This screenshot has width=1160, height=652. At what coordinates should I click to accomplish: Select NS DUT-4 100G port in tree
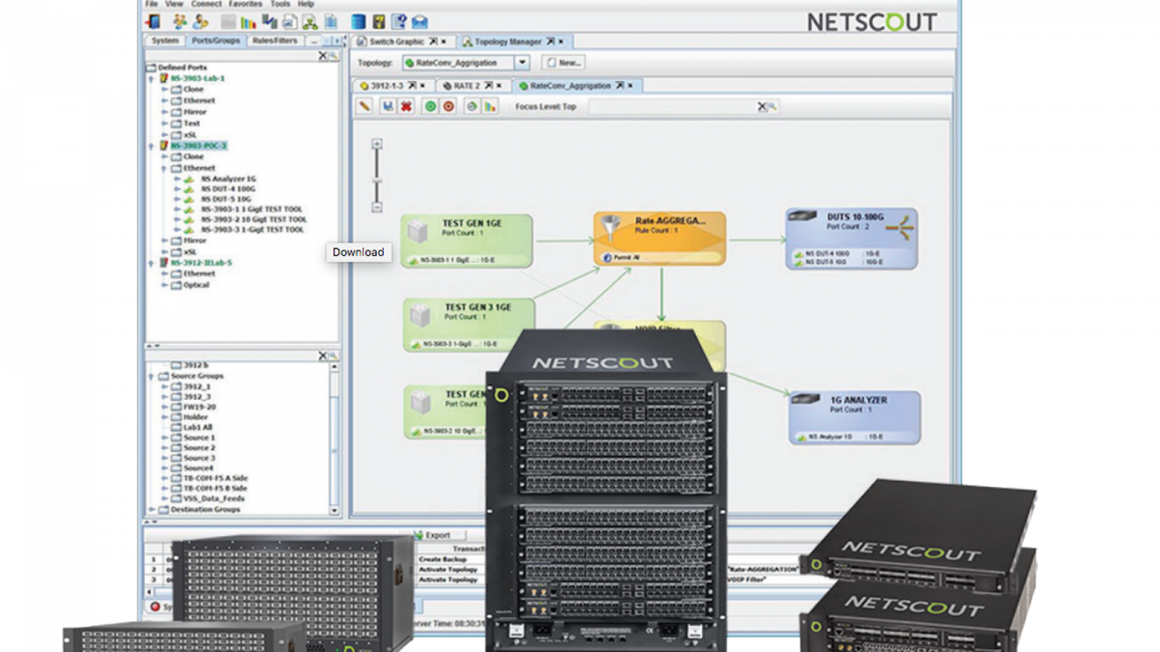(228, 189)
